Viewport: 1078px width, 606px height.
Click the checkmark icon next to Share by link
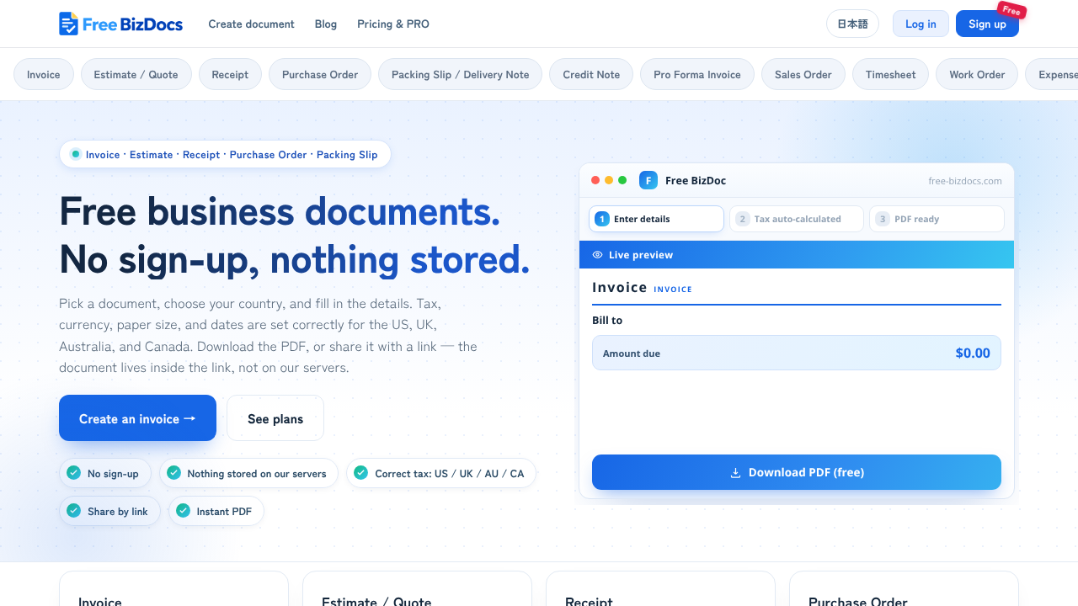pos(74,511)
